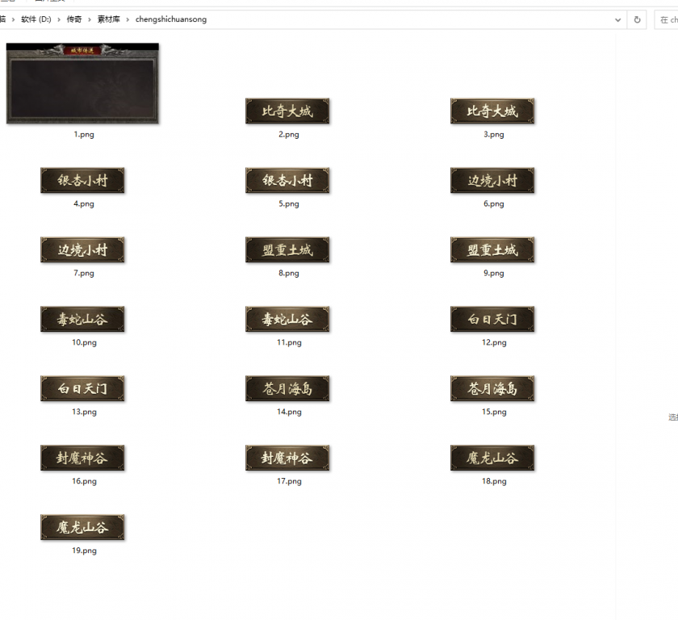Refresh the chengshichuansong folder view
The width and height of the screenshot is (678, 620).
click(x=638, y=19)
